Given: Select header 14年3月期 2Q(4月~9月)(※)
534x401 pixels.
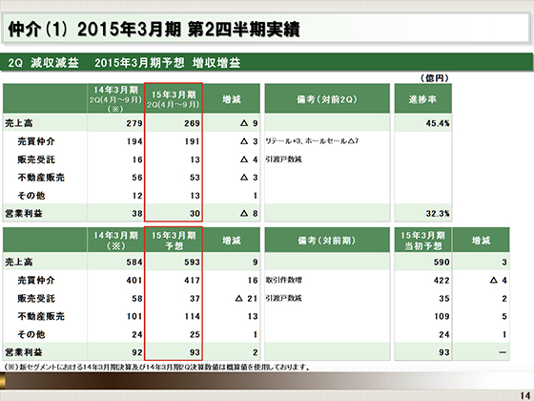Looking at the screenshot, I should (115, 99).
